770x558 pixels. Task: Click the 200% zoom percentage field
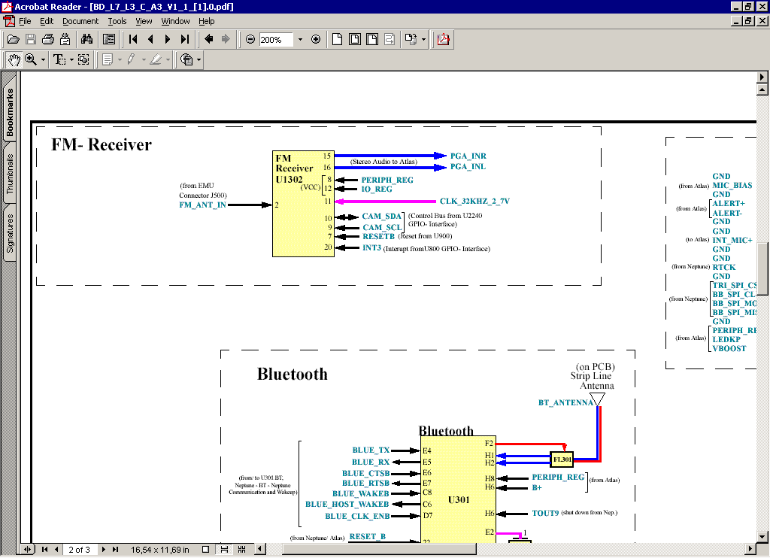(276, 39)
